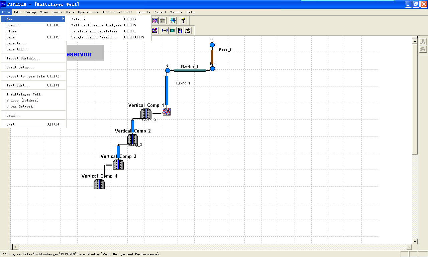Open the Setup menu

click(x=31, y=12)
